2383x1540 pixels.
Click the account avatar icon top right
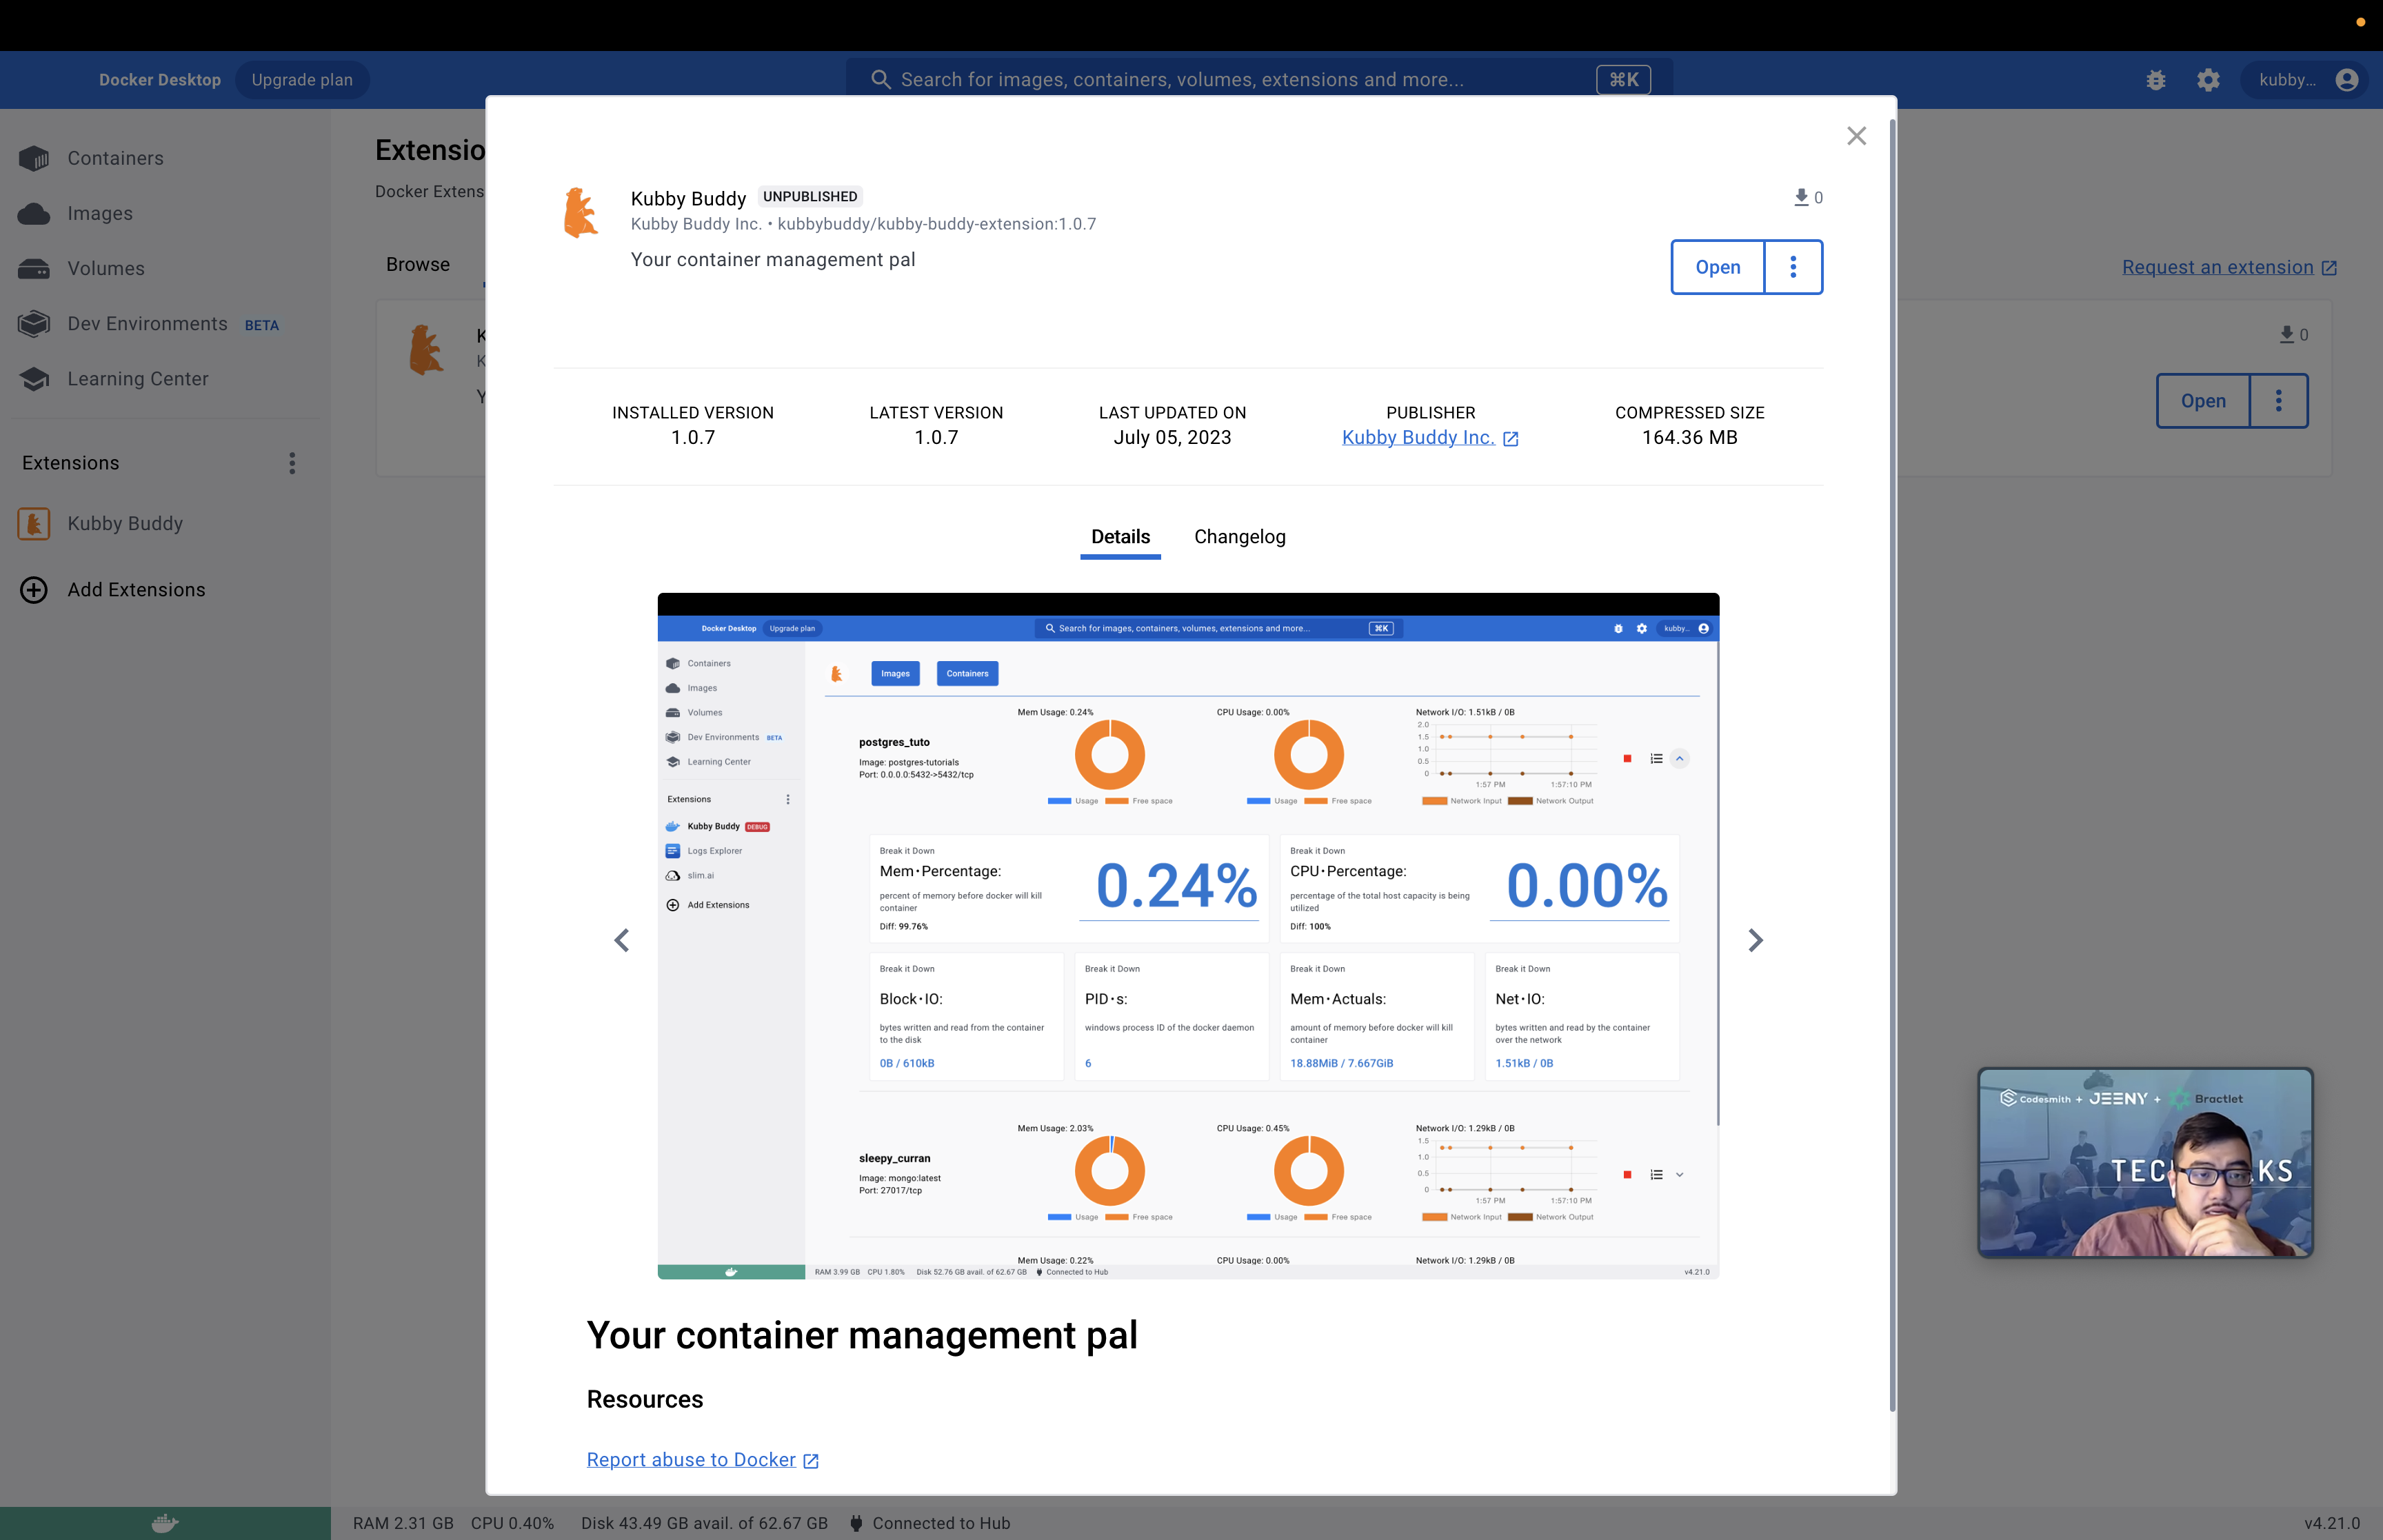click(x=2346, y=80)
